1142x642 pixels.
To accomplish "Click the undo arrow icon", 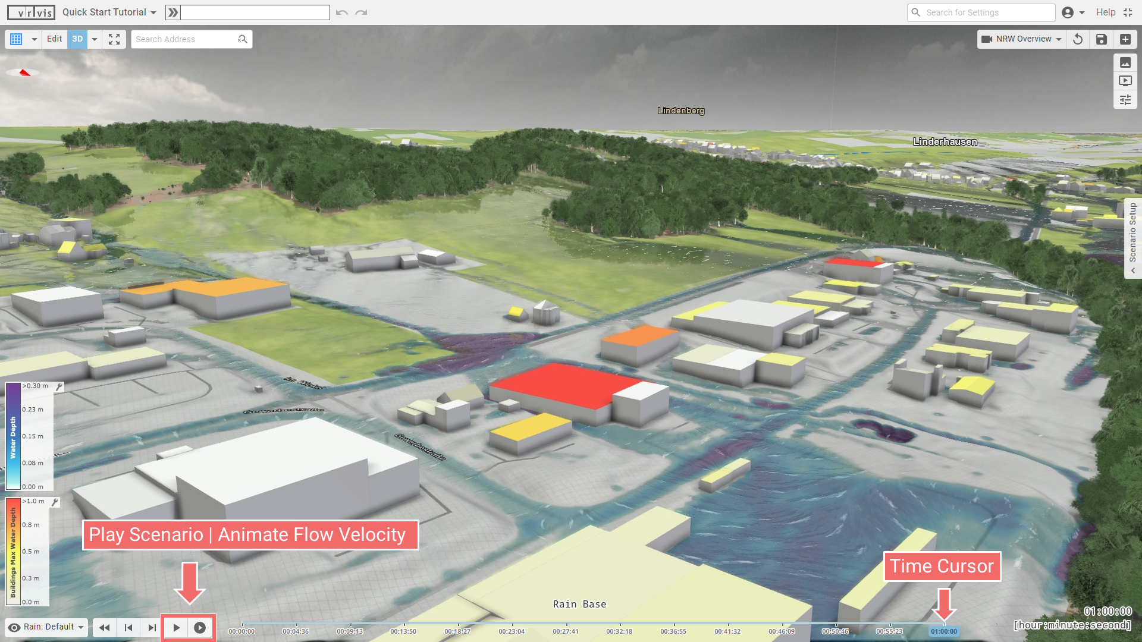I will pos(341,12).
